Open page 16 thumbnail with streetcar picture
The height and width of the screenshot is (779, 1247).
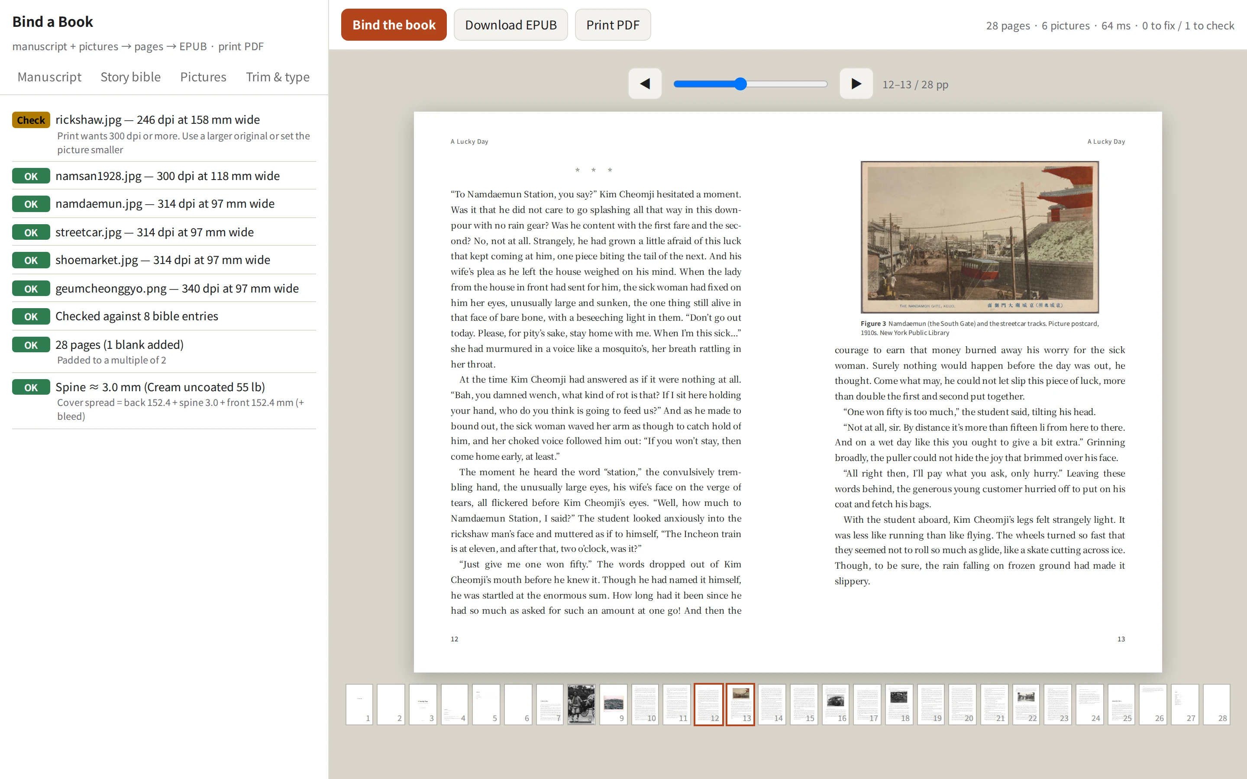coord(836,704)
